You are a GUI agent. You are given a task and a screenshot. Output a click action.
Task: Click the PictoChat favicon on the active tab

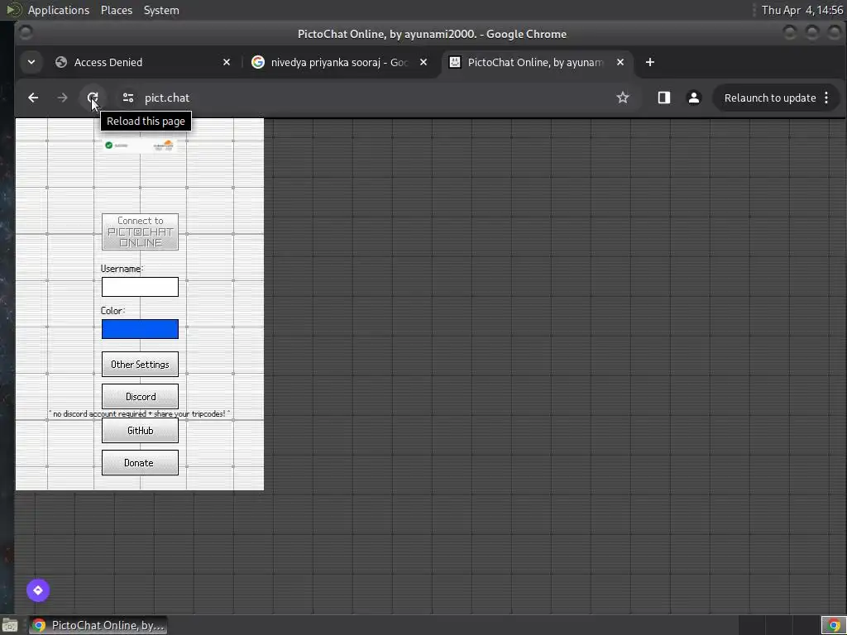click(x=455, y=62)
